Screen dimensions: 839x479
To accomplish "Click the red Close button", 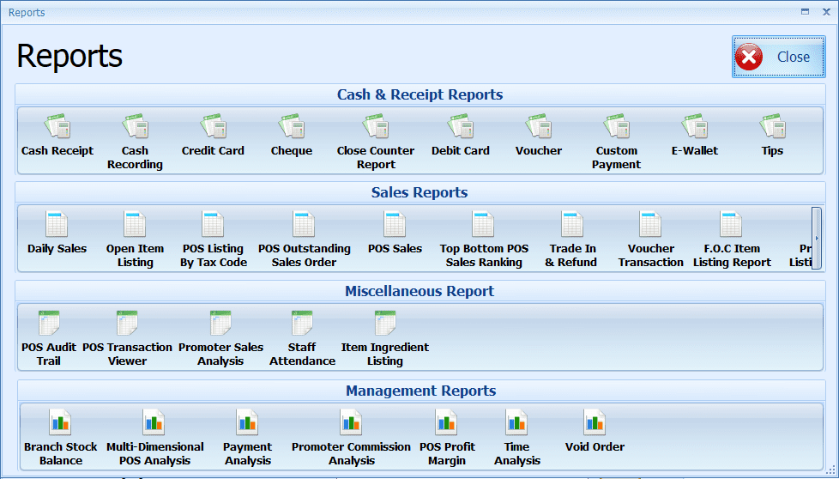I will pos(777,57).
